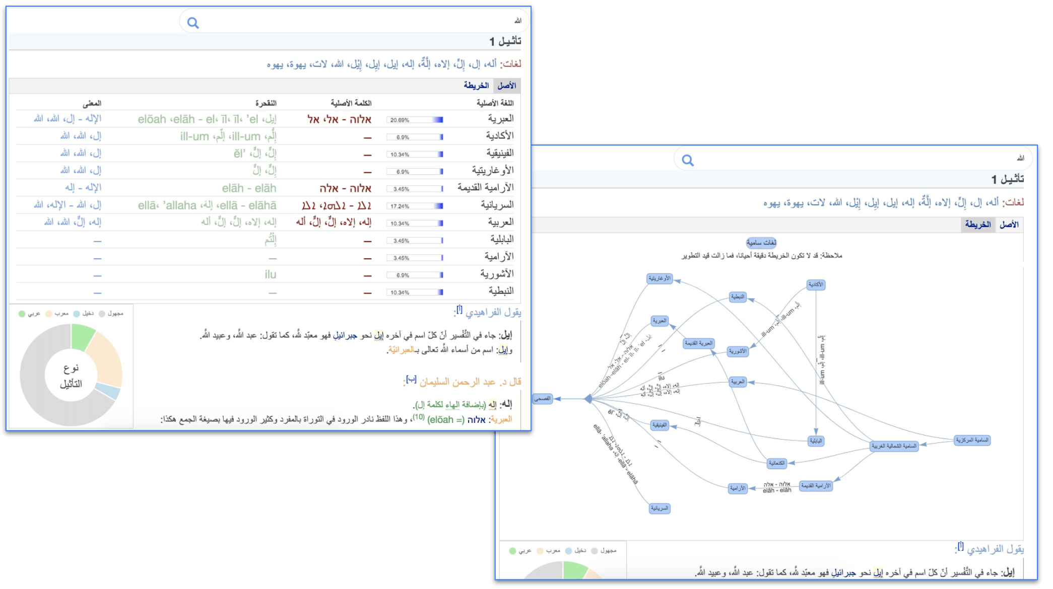1053x589 pixels.
Task: Select the الخريطة tab in the map window
Action: point(978,225)
